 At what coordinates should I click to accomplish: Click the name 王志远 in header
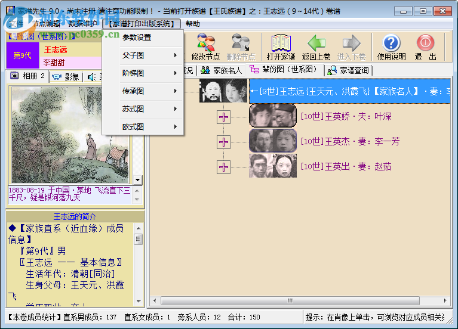click(x=56, y=49)
